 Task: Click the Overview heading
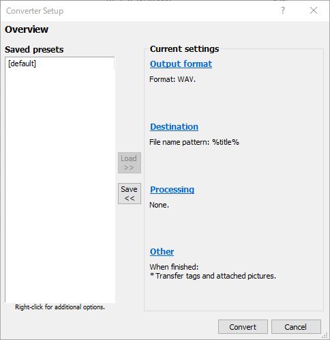tap(27, 29)
